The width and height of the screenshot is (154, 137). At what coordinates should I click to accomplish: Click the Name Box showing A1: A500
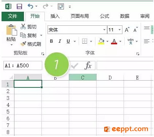23,65
